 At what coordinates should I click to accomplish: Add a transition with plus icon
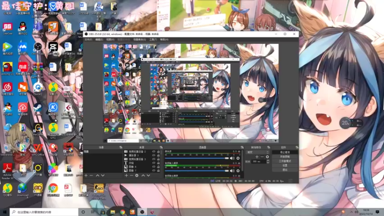pyautogui.click(x=257, y=157)
